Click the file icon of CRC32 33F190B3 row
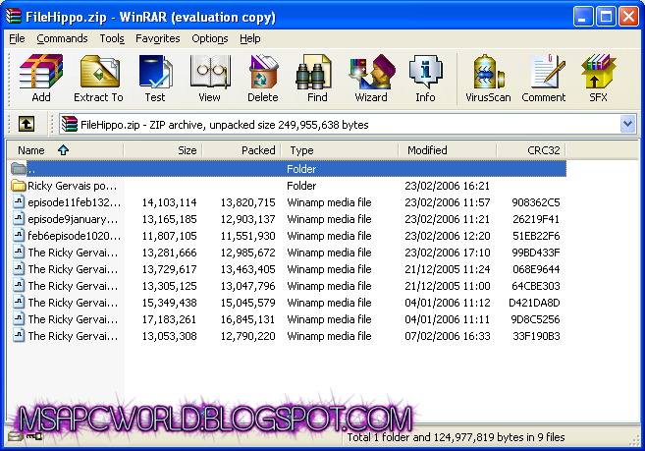This screenshot has height=451, width=645. [19, 335]
